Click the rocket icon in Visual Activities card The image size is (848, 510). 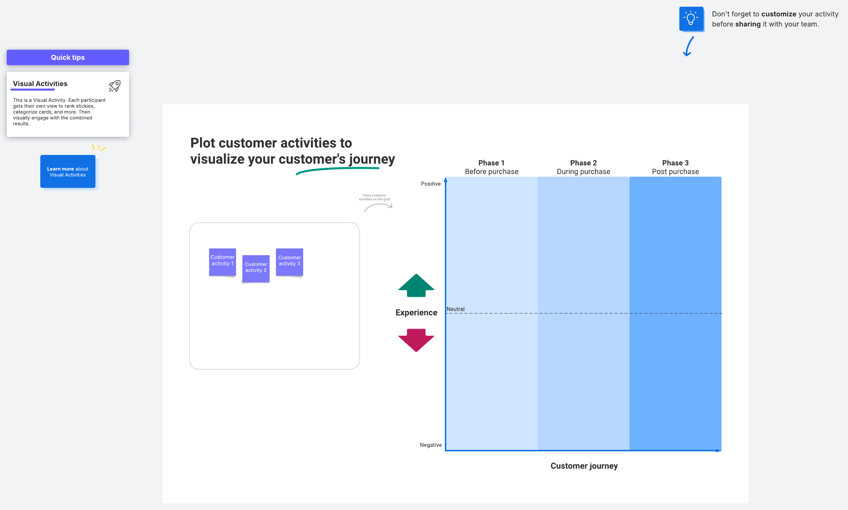tap(114, 86)
